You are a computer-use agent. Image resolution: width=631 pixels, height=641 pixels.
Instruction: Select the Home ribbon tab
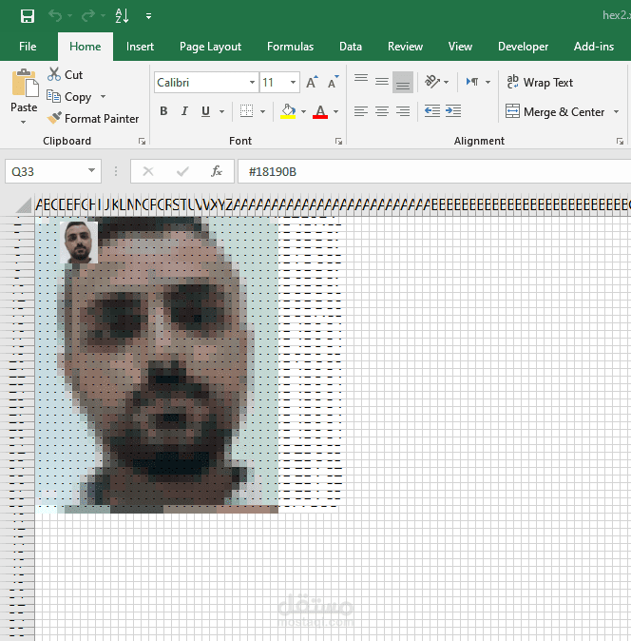pos(85,47)
